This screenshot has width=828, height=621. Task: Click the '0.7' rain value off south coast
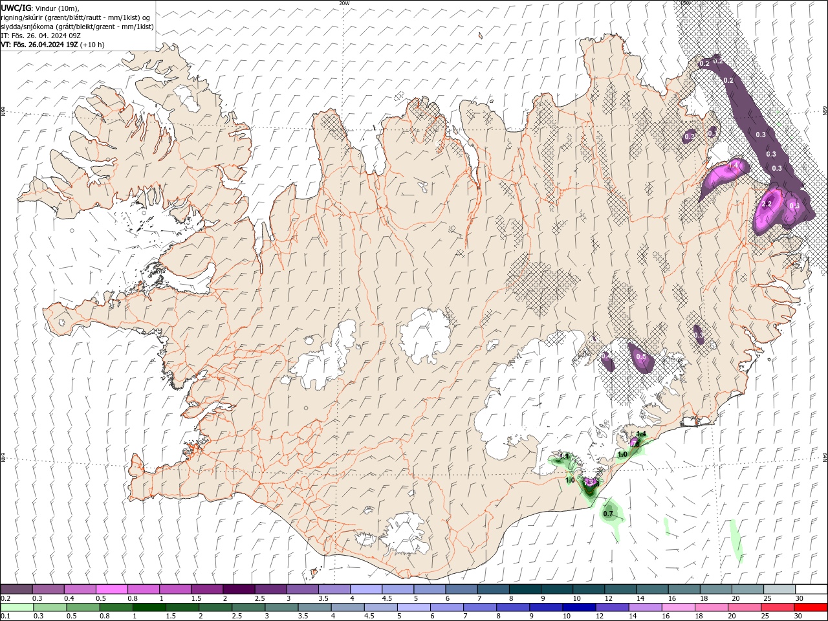pos(608,514)
